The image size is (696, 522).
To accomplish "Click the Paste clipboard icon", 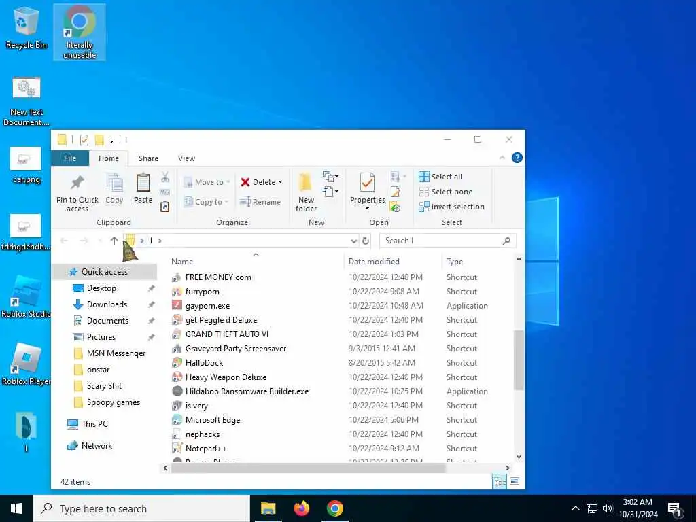I will (143, 182).
